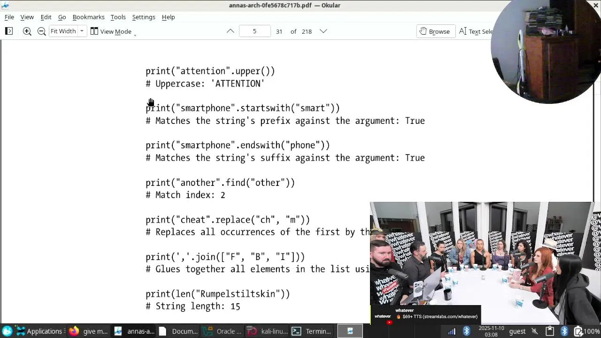Switch to 'annas-a...' Okular taskbar entry
601x338 pixels.
134,331
